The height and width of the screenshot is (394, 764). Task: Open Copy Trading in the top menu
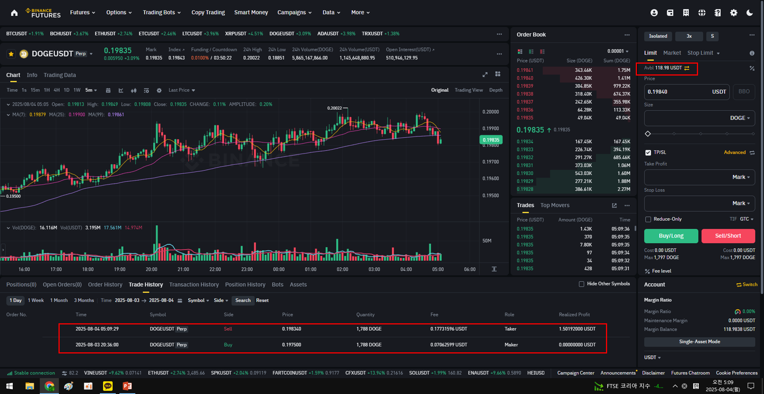tap(208, 12)
